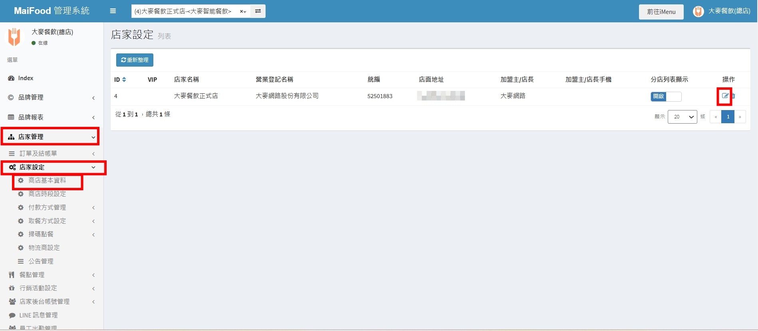Click the edit icon for 大麥餐飲正式店

point(725,96)
